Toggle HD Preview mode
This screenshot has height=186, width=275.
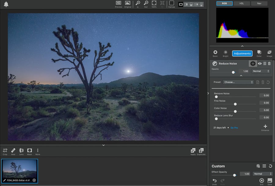pos(119,4)
